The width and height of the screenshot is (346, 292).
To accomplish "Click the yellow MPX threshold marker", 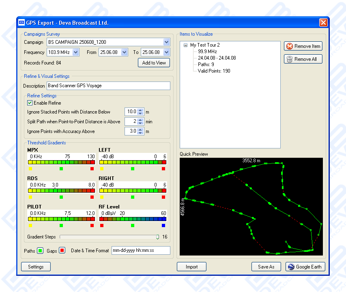I will [30, 169].
